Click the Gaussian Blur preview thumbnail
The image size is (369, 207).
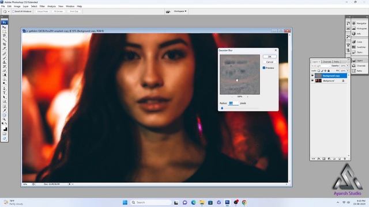(240, 75)
